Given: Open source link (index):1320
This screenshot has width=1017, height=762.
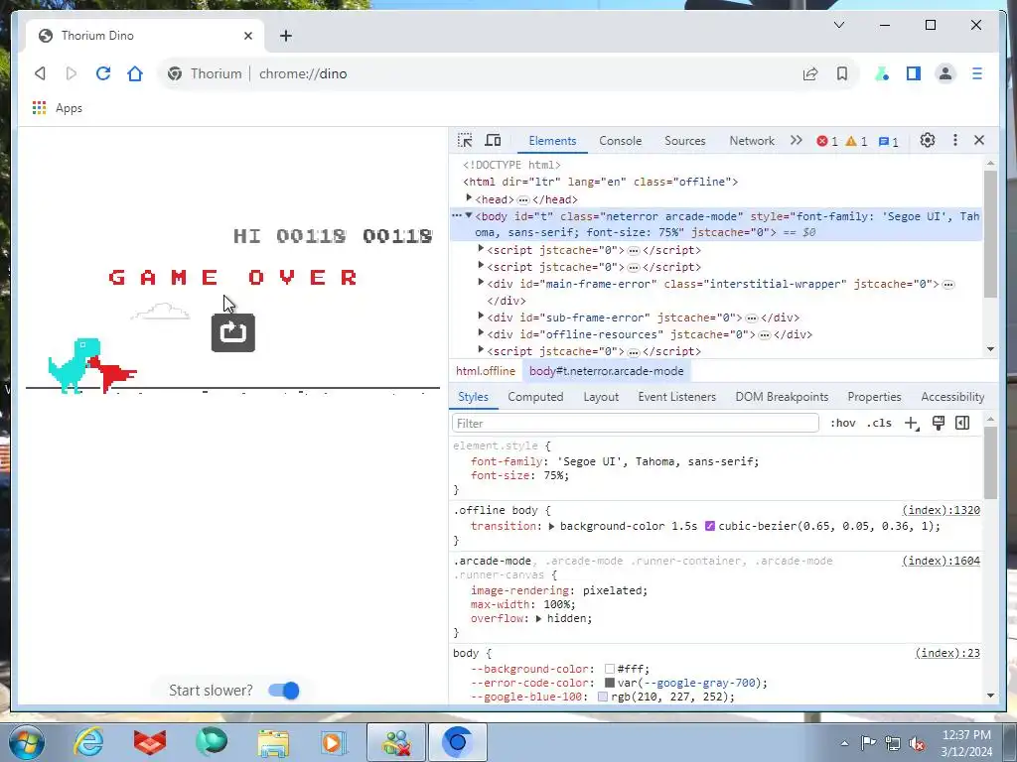Looking at the screenshot, I should point(941,510).
